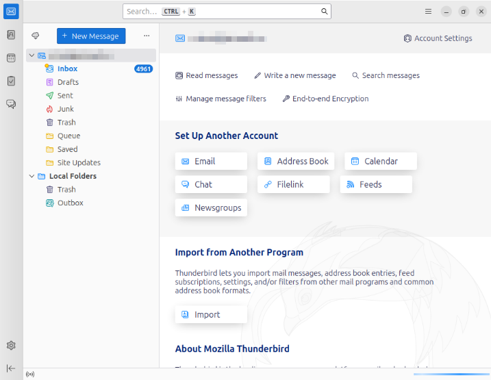Open Account Settings
491x380 pixels.
click(x=438, y=38)
